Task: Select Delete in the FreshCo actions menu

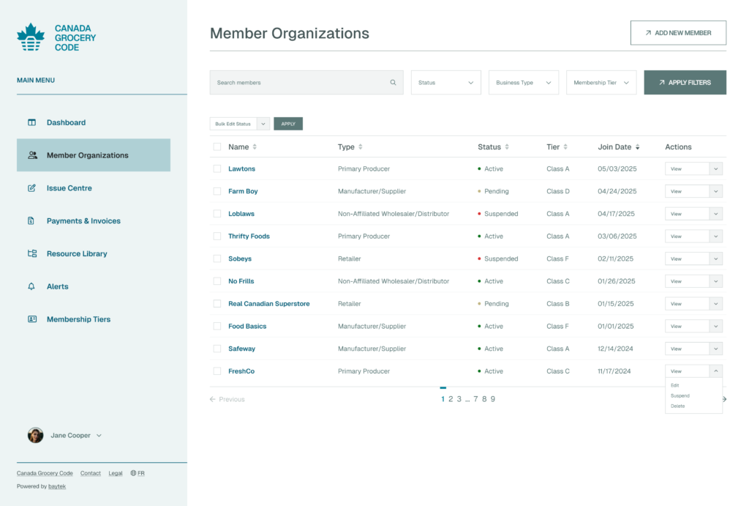Action: (678, 406)
